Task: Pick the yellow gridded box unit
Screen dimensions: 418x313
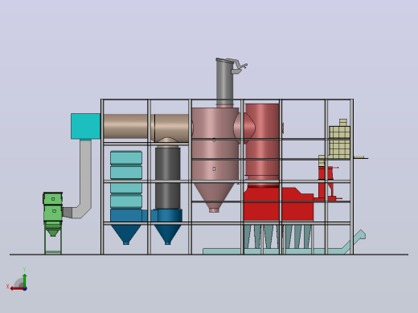Action: click(339, 142)
